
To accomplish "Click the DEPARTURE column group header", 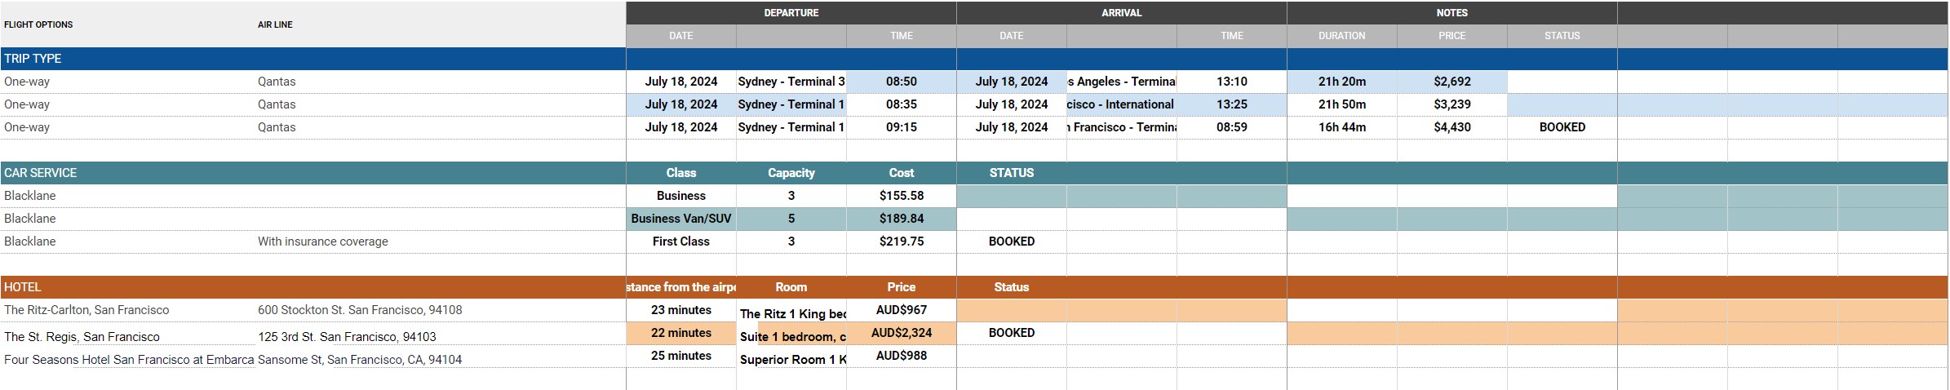I will (x=791, y=13).
